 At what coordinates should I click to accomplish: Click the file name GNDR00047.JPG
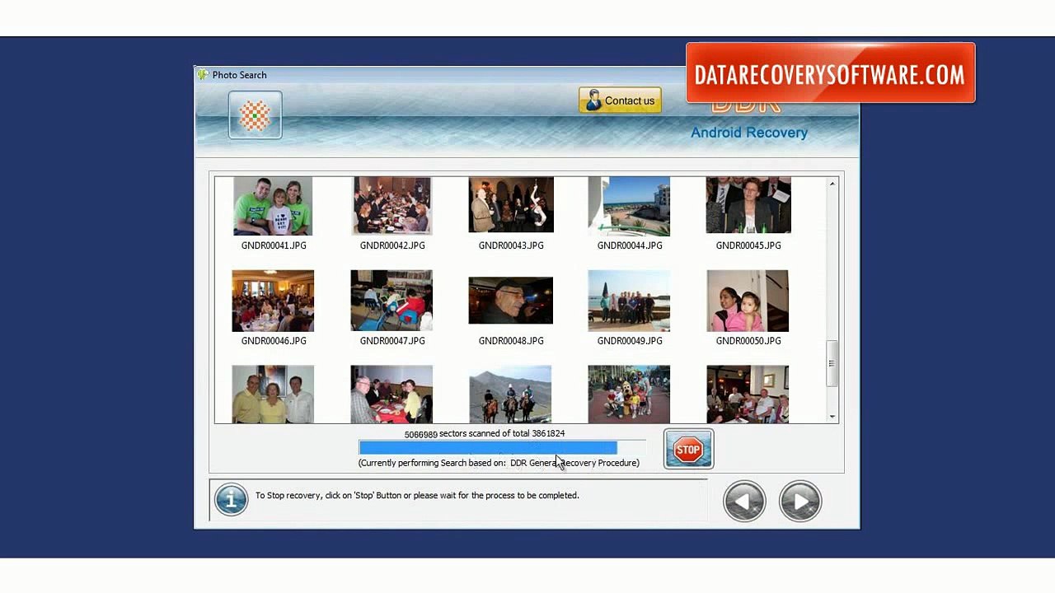[392, 340]
